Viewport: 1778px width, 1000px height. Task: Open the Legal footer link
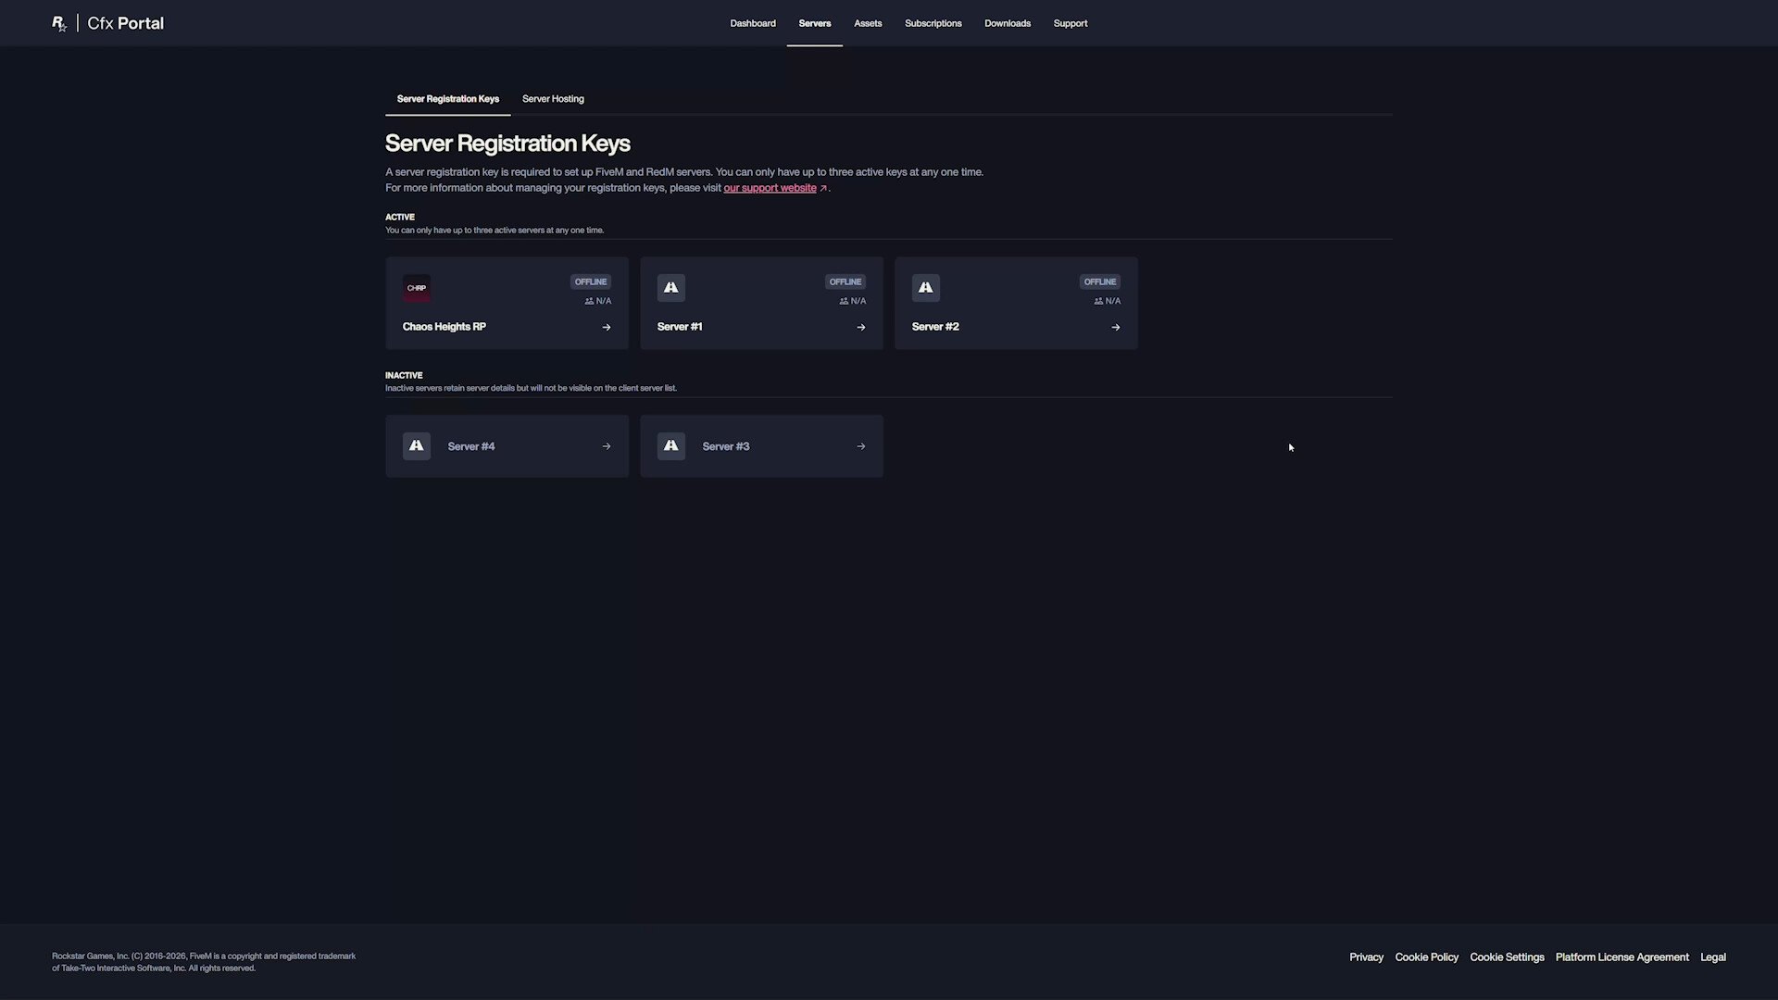1712,957
